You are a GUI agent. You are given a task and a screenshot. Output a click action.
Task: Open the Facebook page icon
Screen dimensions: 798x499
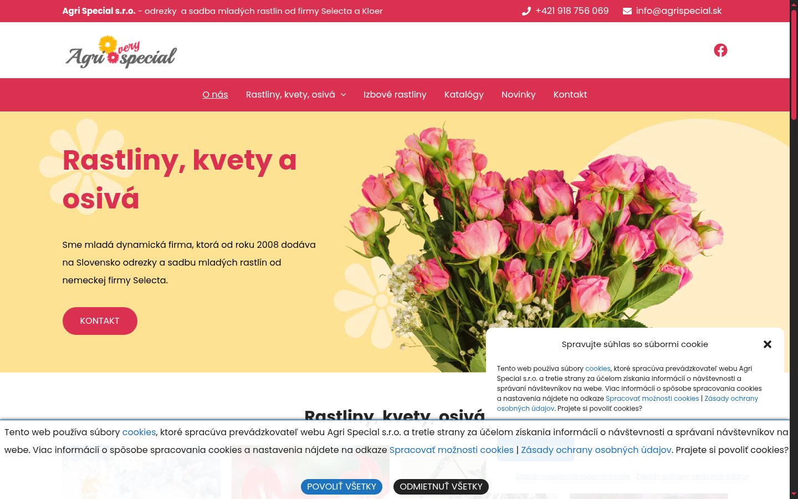720,50
